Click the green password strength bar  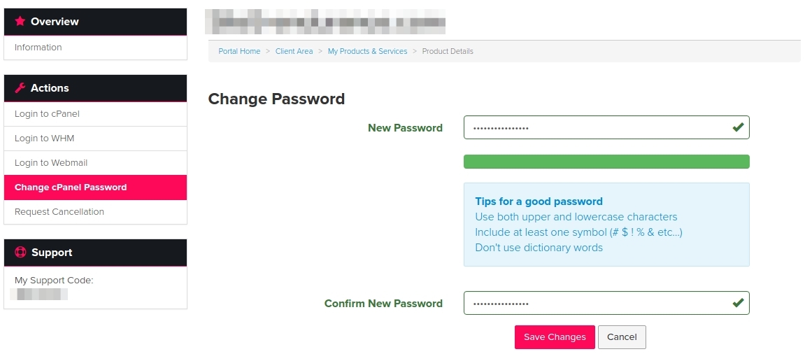[606, 162]
